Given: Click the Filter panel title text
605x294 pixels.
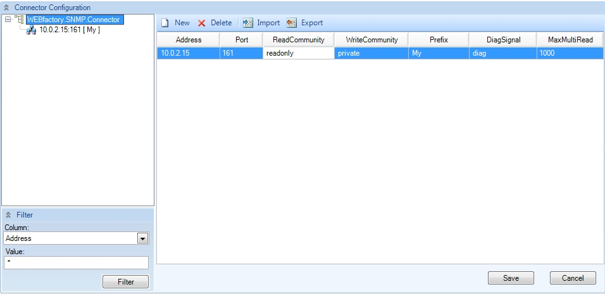Looking at the screenshot, I should click(25, 215).
